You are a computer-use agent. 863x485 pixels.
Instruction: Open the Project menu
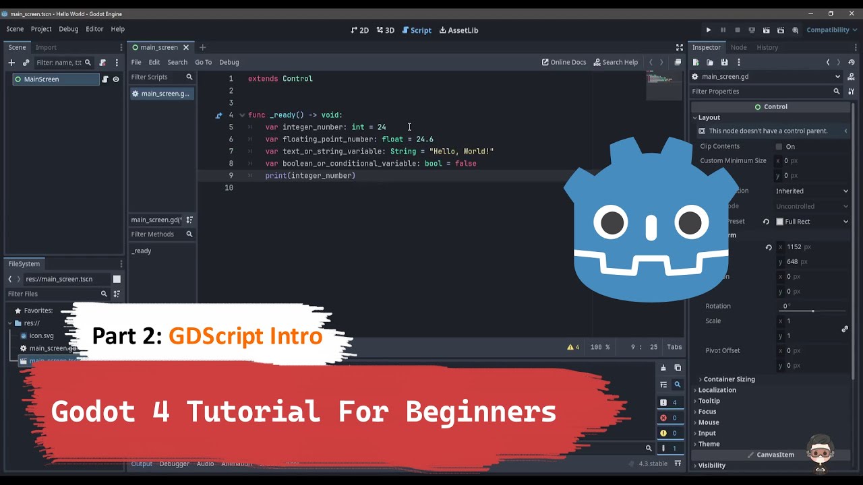coord(41,29)
